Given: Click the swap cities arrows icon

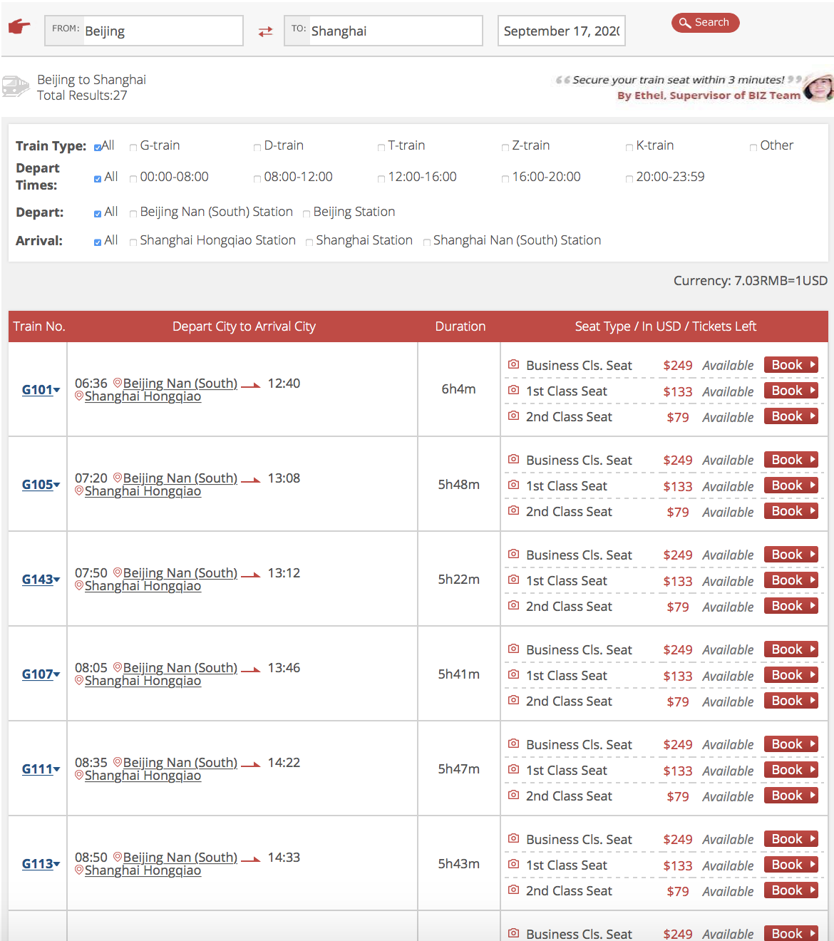Looking at the screenshot, I should 265,31.
